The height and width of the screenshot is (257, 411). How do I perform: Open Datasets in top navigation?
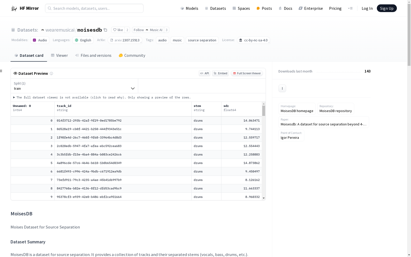click(x=215, y=8)
